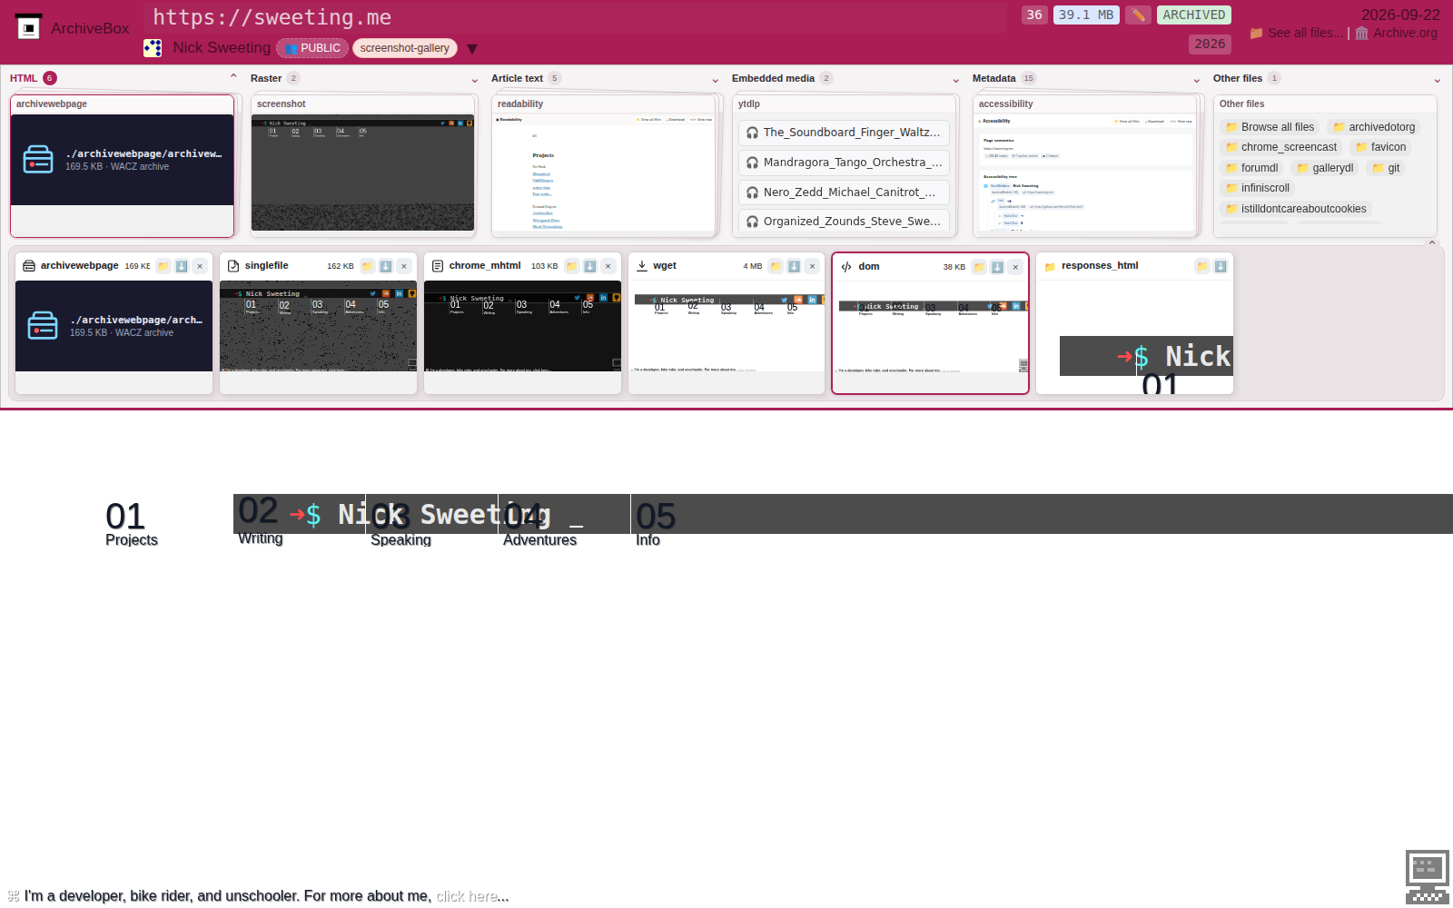Close the dom preview card
The height and width of the screenshot is (908, 1453).
tap(1015, 267)
